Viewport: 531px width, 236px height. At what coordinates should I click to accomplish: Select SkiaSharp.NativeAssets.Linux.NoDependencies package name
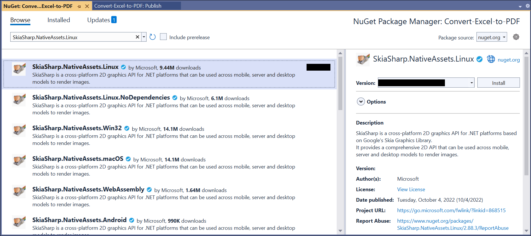click(101, 98)
